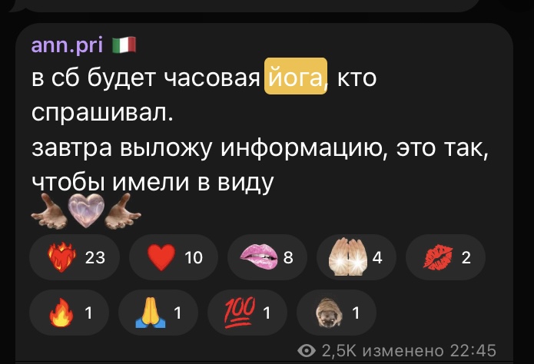Tap the red kiss mark reaction
Viewport: 534px width, 364px height.
tap(446, 257)
